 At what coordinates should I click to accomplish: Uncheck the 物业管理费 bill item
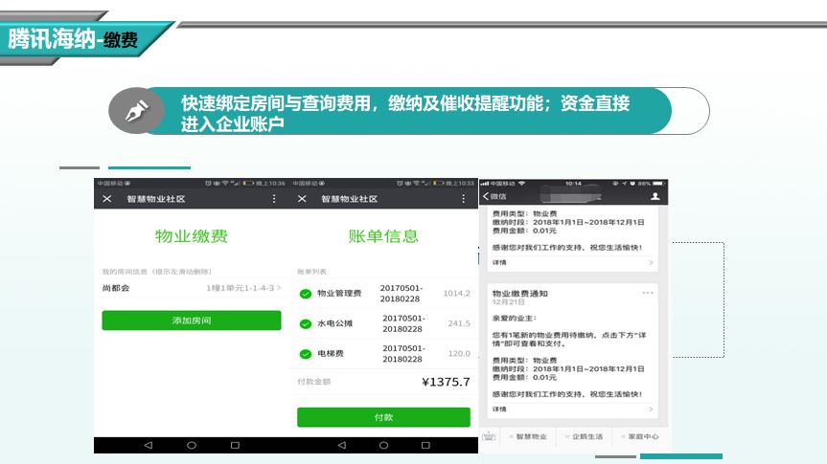(x=305, y=294)
